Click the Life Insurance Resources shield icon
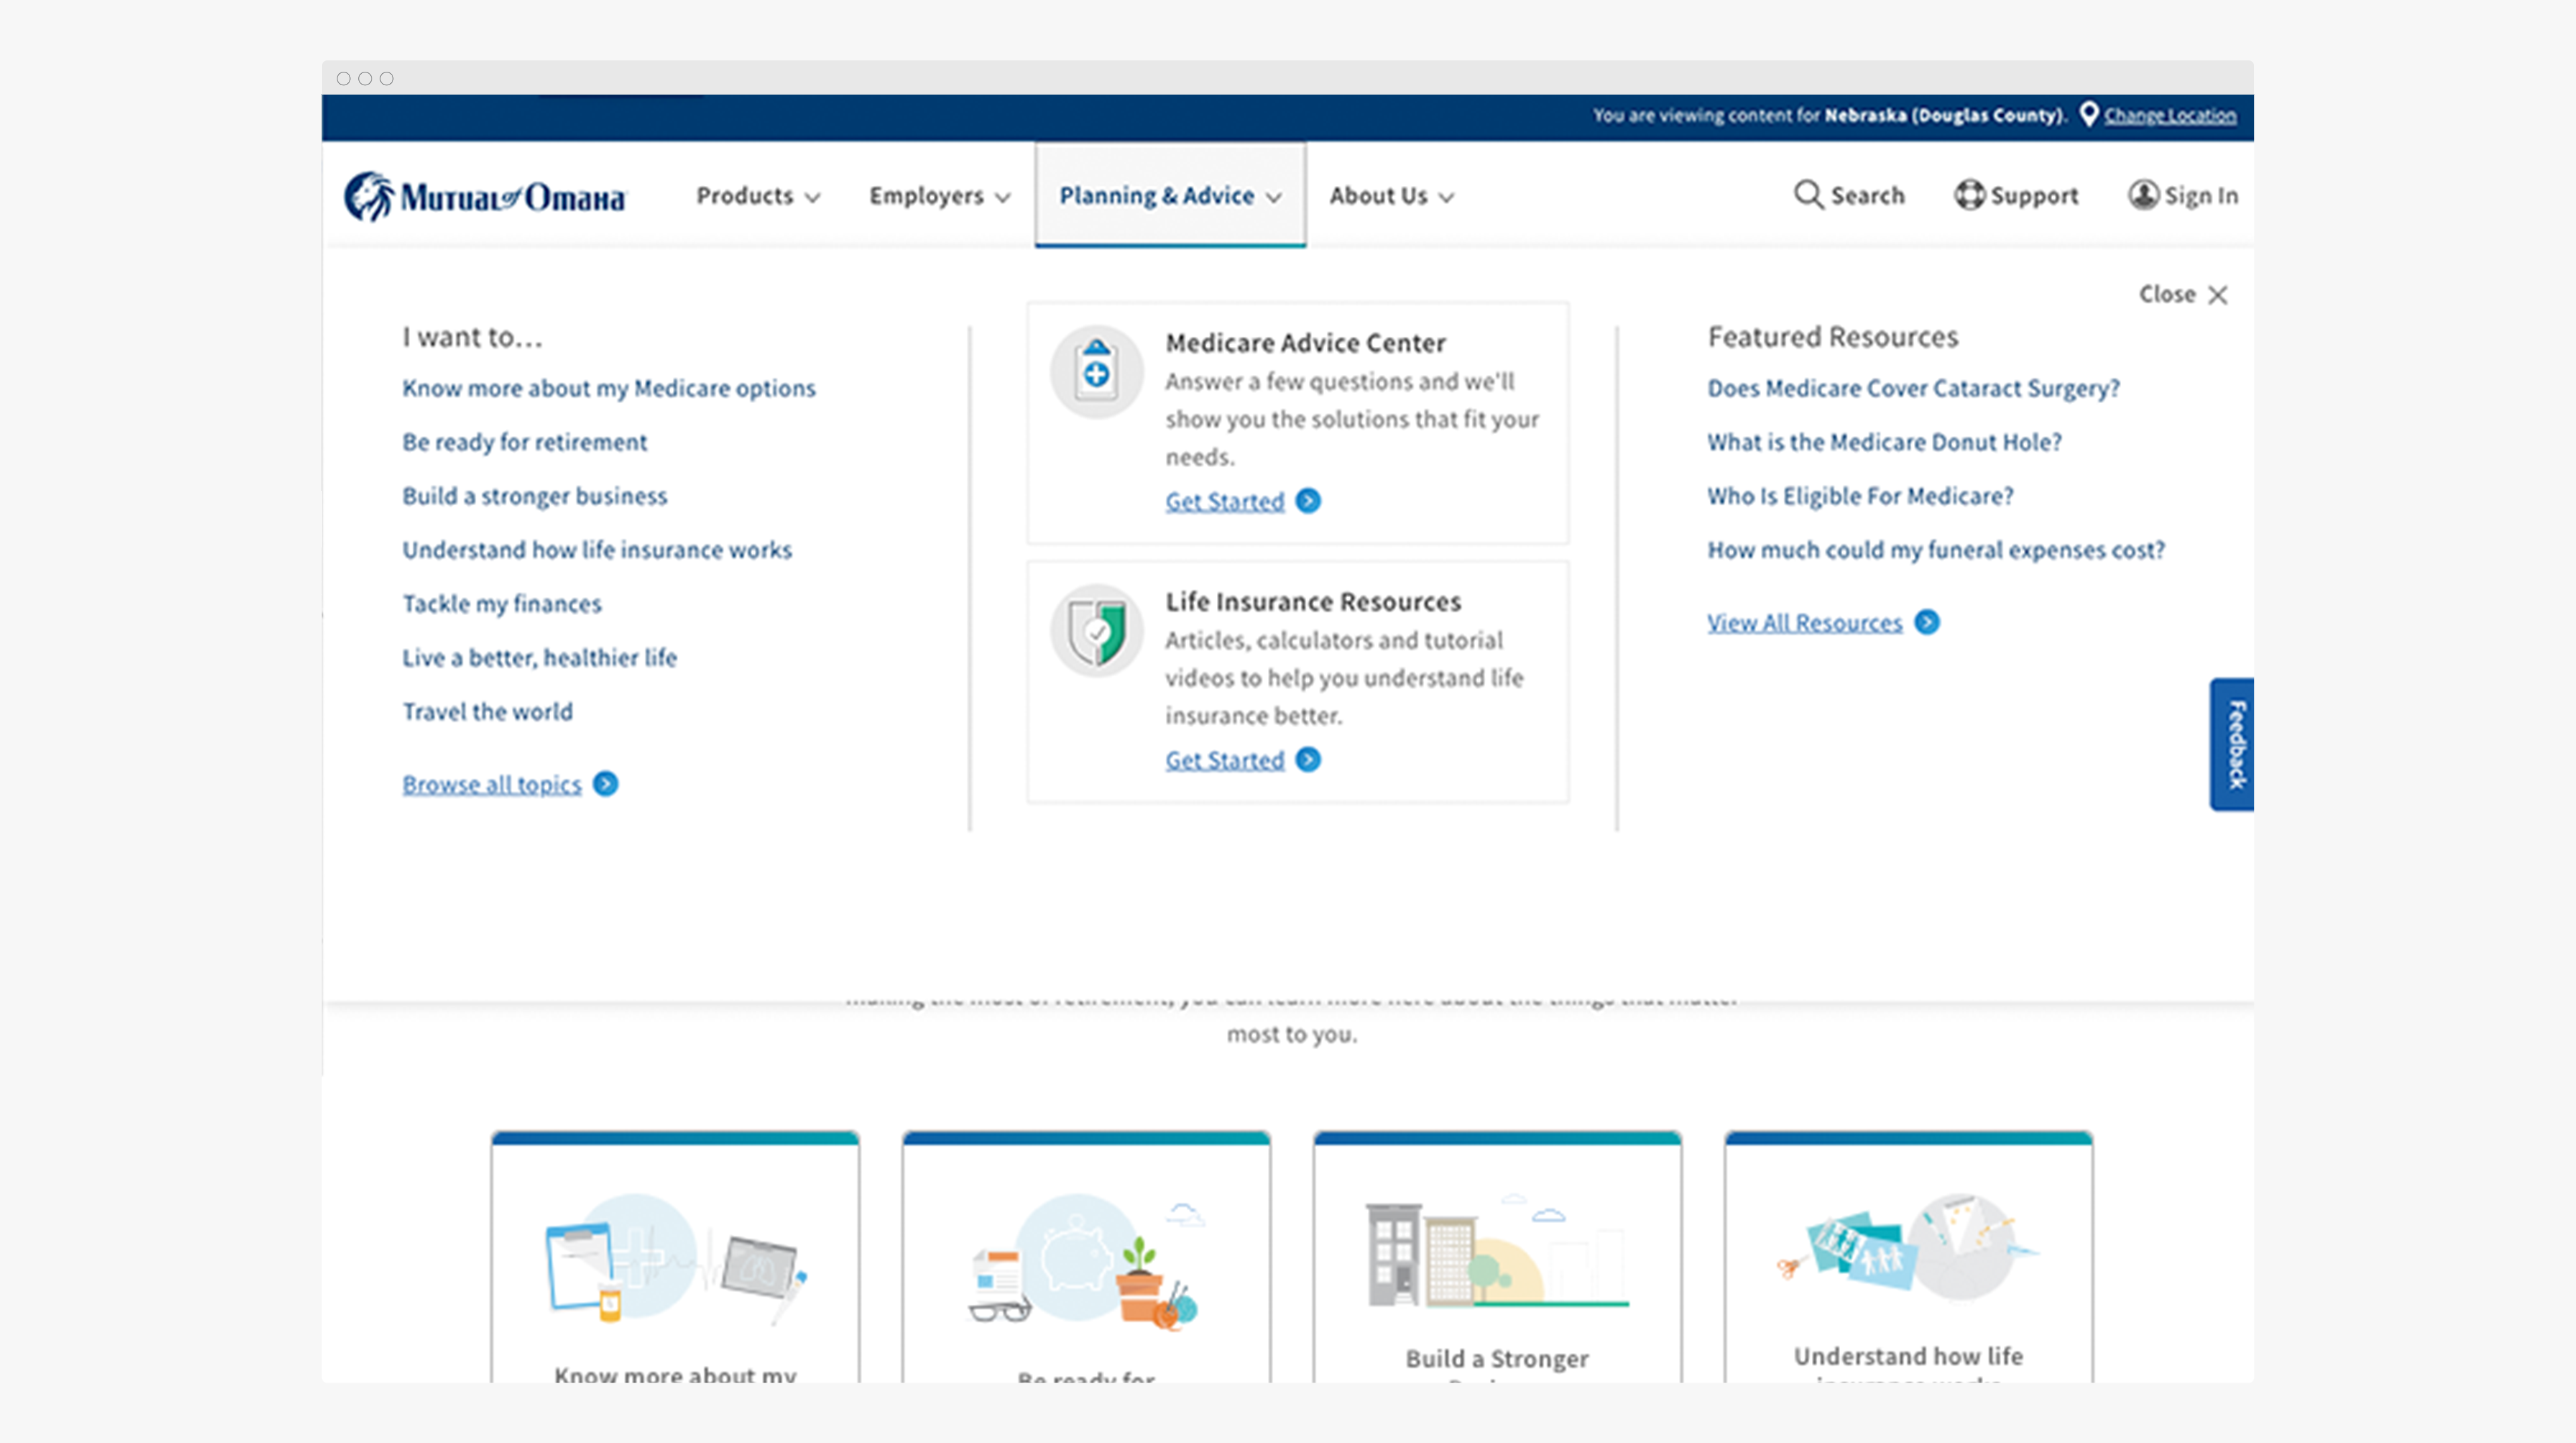2576x1443 pixels. [x=1096, y=631]
